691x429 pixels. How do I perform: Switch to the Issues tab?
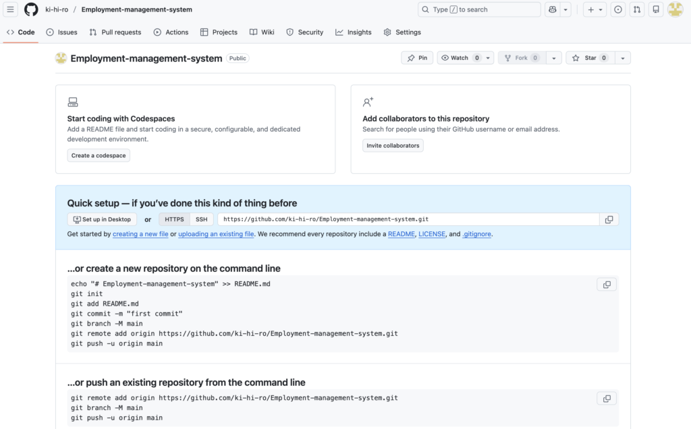61,32
